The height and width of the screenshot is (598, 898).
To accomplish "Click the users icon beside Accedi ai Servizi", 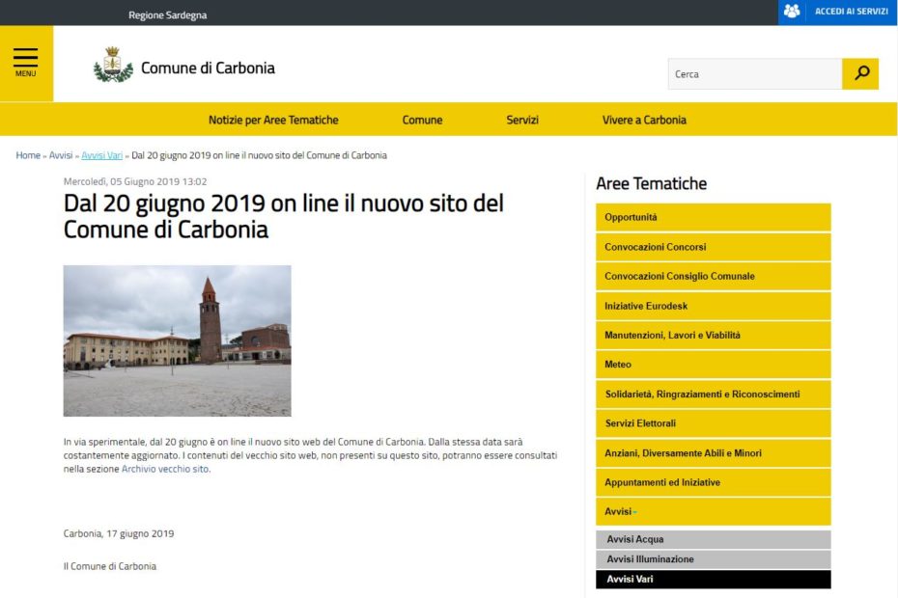I will click(x=792, y=12).
